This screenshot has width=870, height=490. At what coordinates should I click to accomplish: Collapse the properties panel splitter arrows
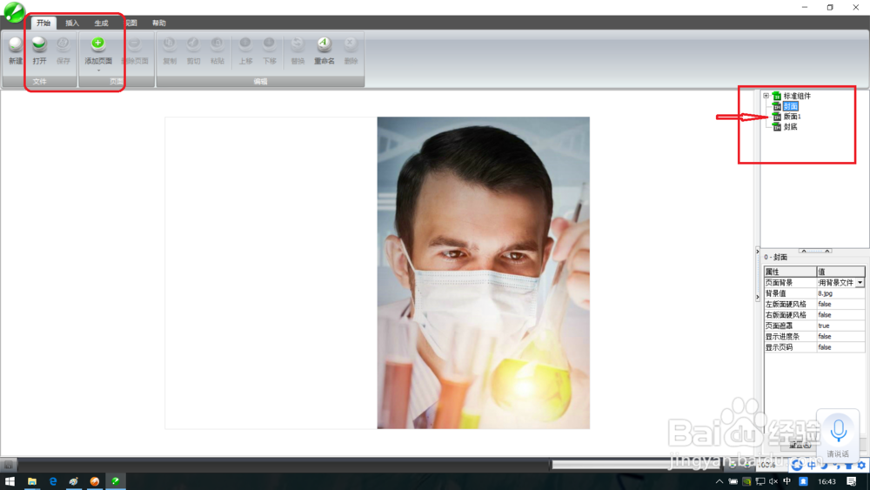tap(815, 251)
